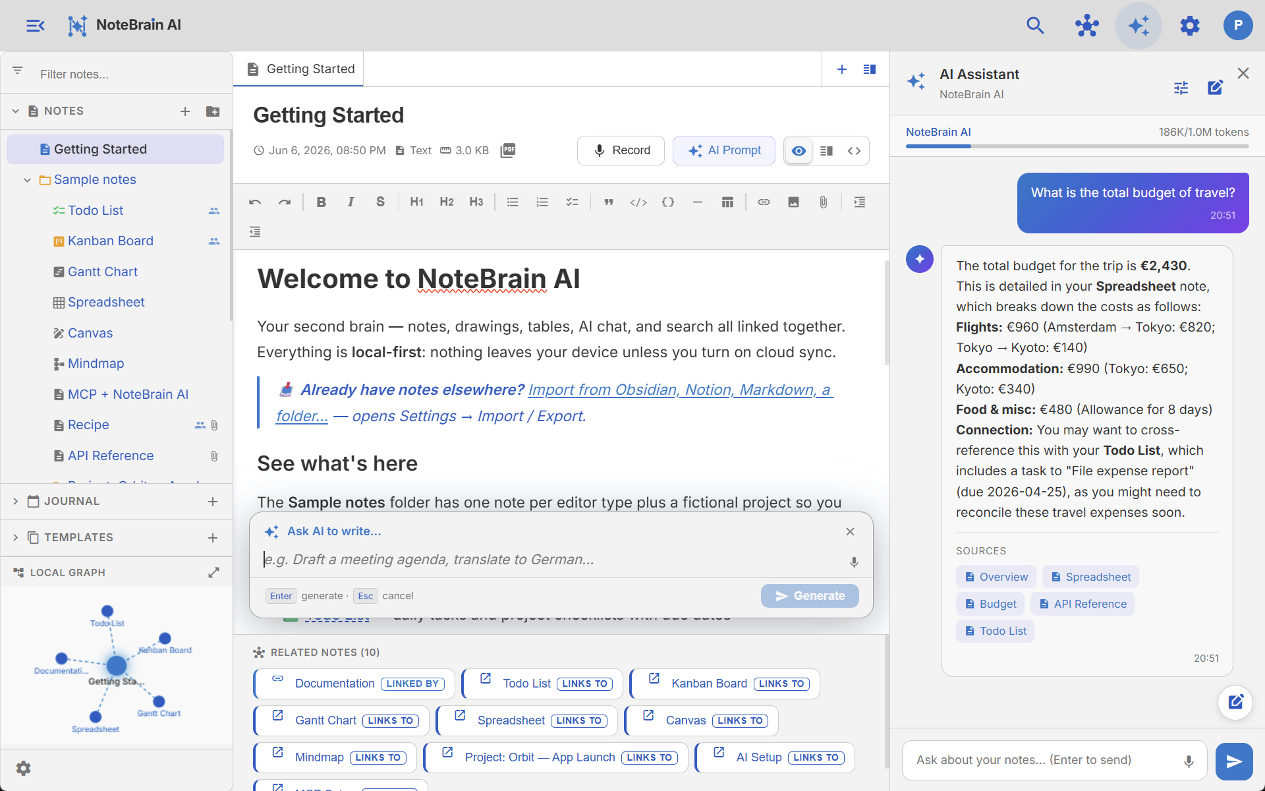Image resolution: width=1265 pixels, height=791 pixels.
Task: Open Spreadsheet source chip in AI answer
Action: [1090, 577]
